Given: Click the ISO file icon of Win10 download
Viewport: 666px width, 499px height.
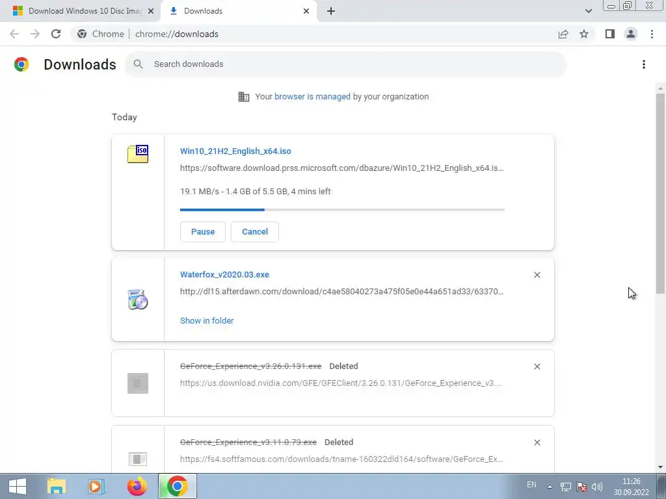Looking at the screenshot, I should [138, 153].
